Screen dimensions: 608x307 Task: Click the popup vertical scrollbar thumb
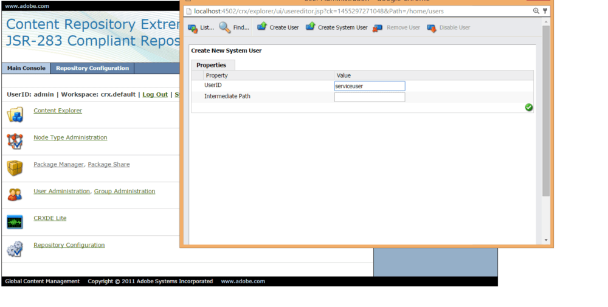click(546, 111)
